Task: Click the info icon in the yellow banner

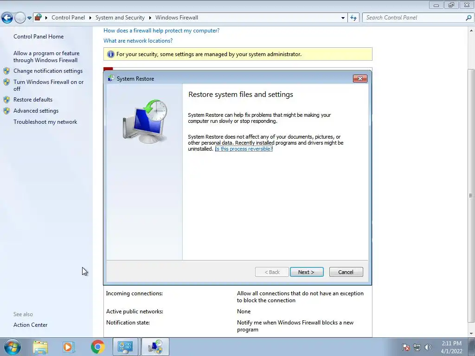Action: click(110, 54)
